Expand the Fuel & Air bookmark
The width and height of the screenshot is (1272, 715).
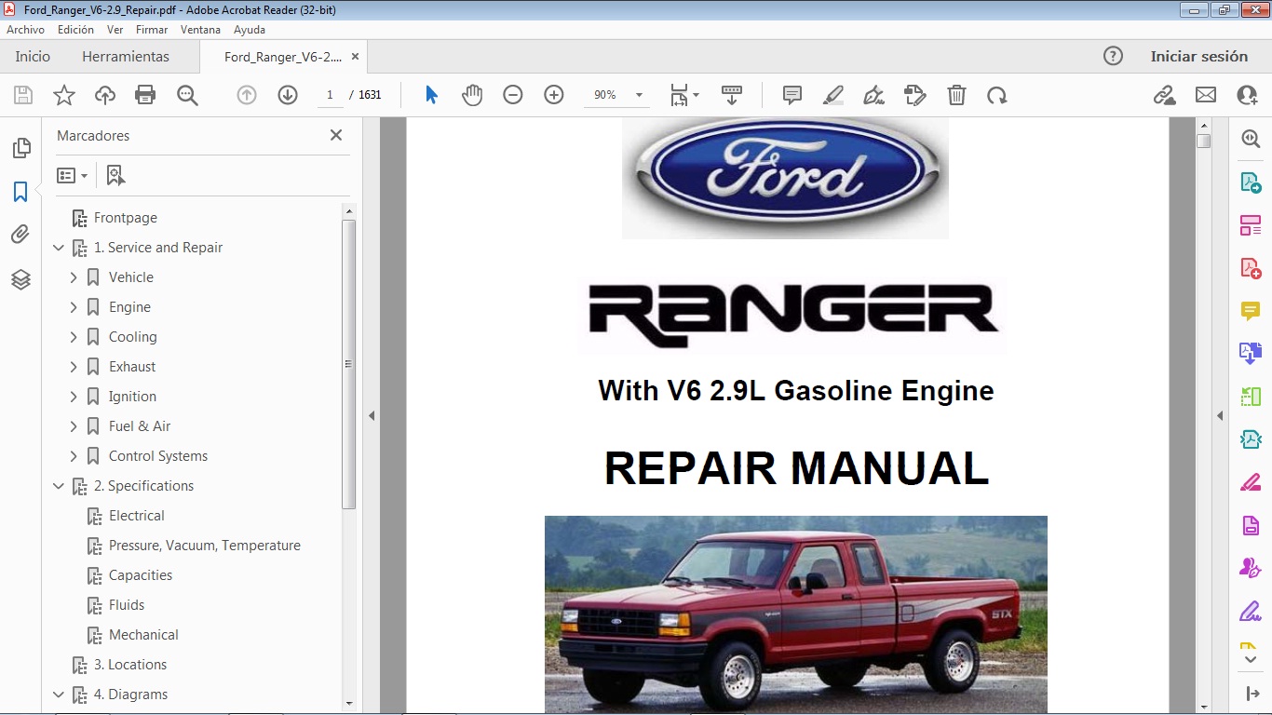click(74, 426)
